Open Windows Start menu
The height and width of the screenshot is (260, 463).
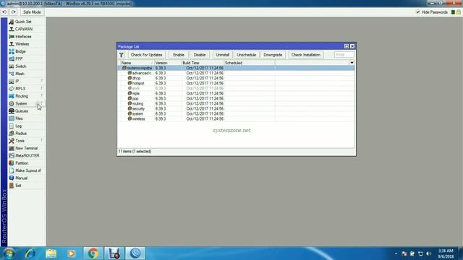[x=8, y=253]
